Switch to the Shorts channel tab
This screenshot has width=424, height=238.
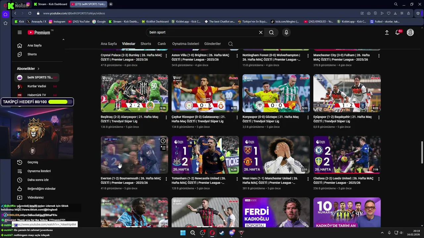146,44
